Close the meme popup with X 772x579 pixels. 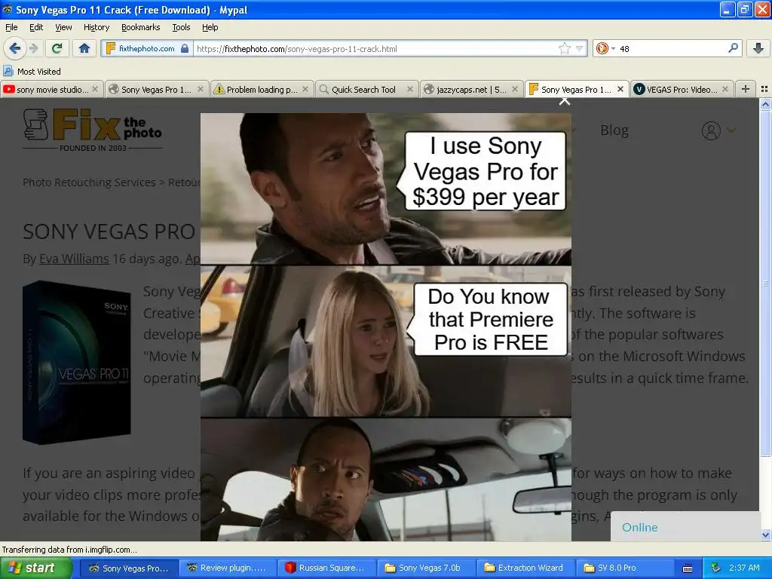click(565, 102)
